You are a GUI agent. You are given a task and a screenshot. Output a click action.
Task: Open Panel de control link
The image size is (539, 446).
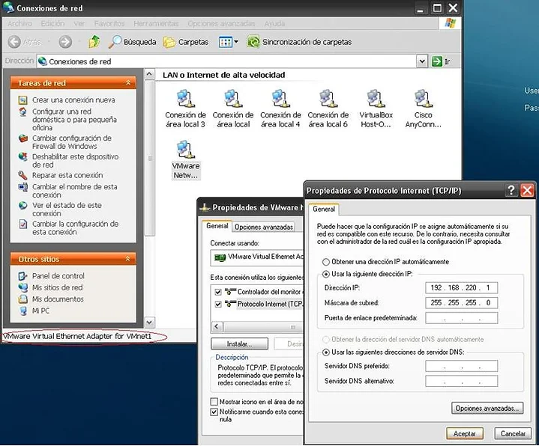[58, 276]
